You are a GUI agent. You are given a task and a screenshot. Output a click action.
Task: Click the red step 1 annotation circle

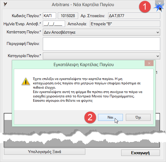(x=145, y=7)
